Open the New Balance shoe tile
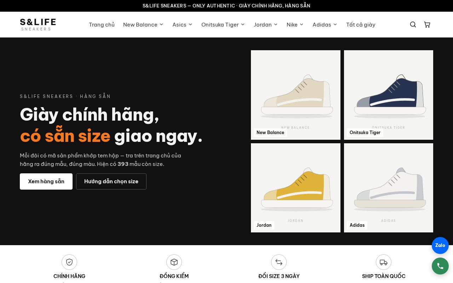Screen dimensions: 453x283 pos(296,95)
